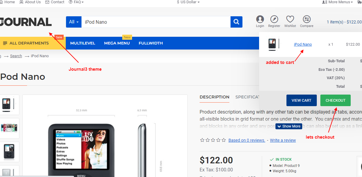
Task: Click the green Checkout button
Action: [x=336, y=101]
